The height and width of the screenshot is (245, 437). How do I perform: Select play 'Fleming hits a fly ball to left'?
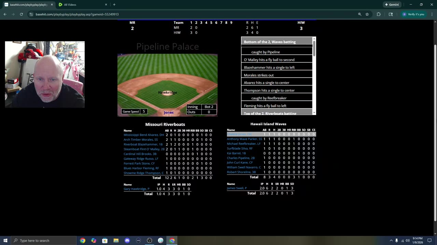click(x=277, y=106)
